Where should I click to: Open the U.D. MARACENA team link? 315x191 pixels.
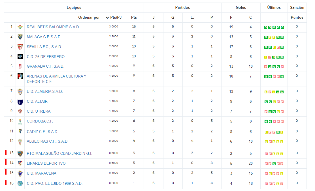(x=42, y=173)
